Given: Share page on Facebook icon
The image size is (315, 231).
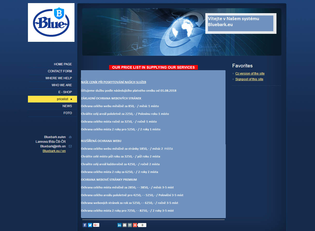Looking at the screenshot, I should [x=85, y=225].
